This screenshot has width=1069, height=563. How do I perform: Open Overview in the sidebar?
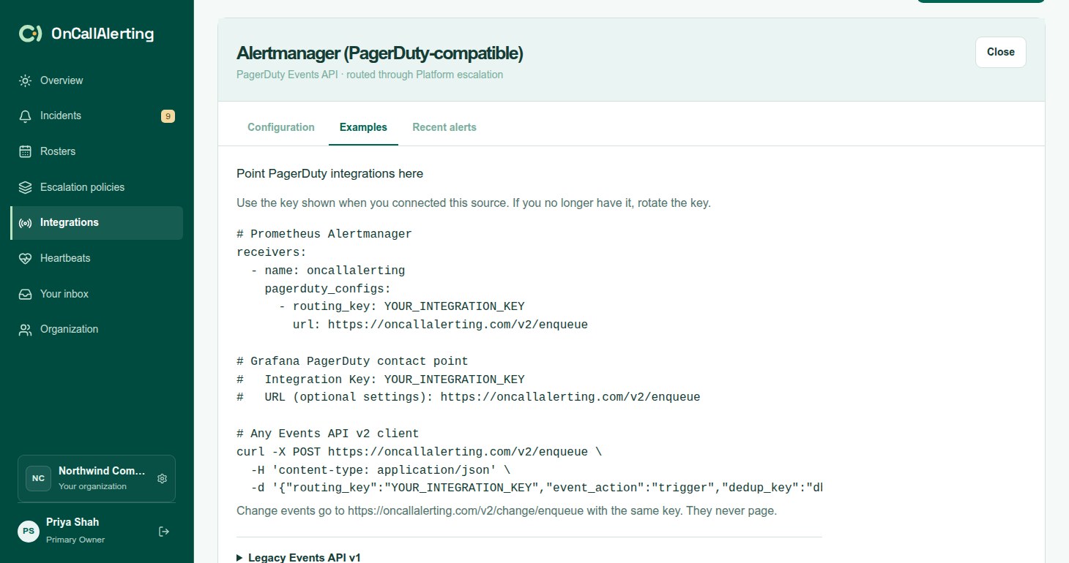coord(97,80)
